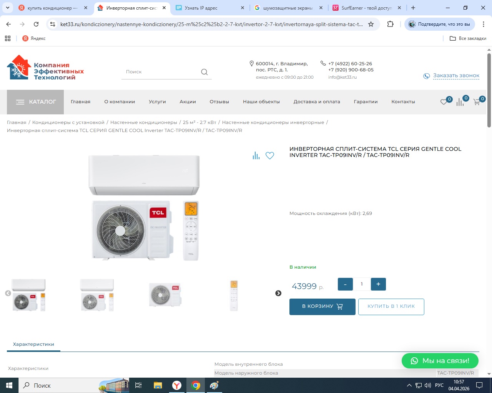Screen dimensions: 492x393
Task: Decrease quantity with minus button
Action: tap(345, 284)
